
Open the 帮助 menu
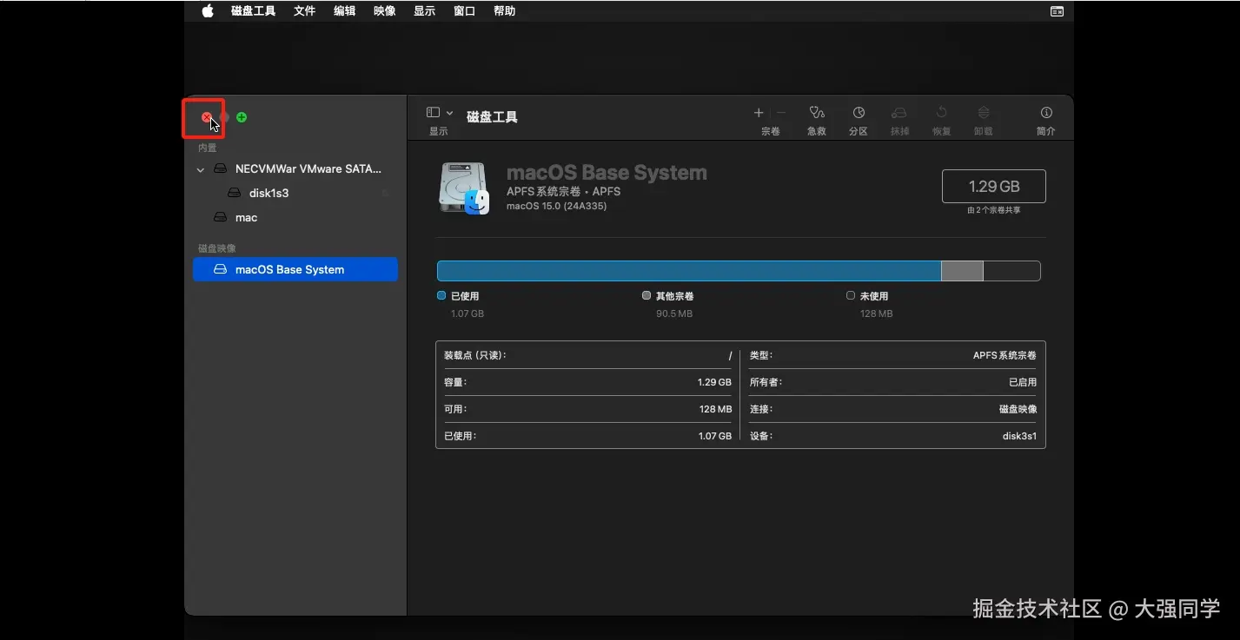point(504,11)
